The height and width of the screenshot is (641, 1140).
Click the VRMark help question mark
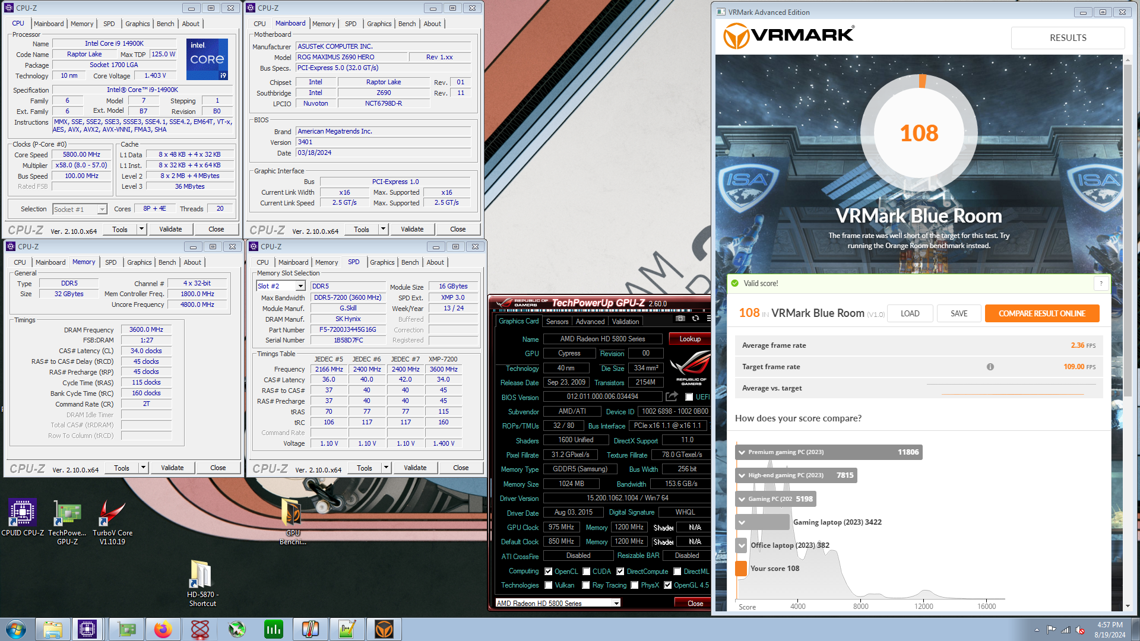[1101, 284]
